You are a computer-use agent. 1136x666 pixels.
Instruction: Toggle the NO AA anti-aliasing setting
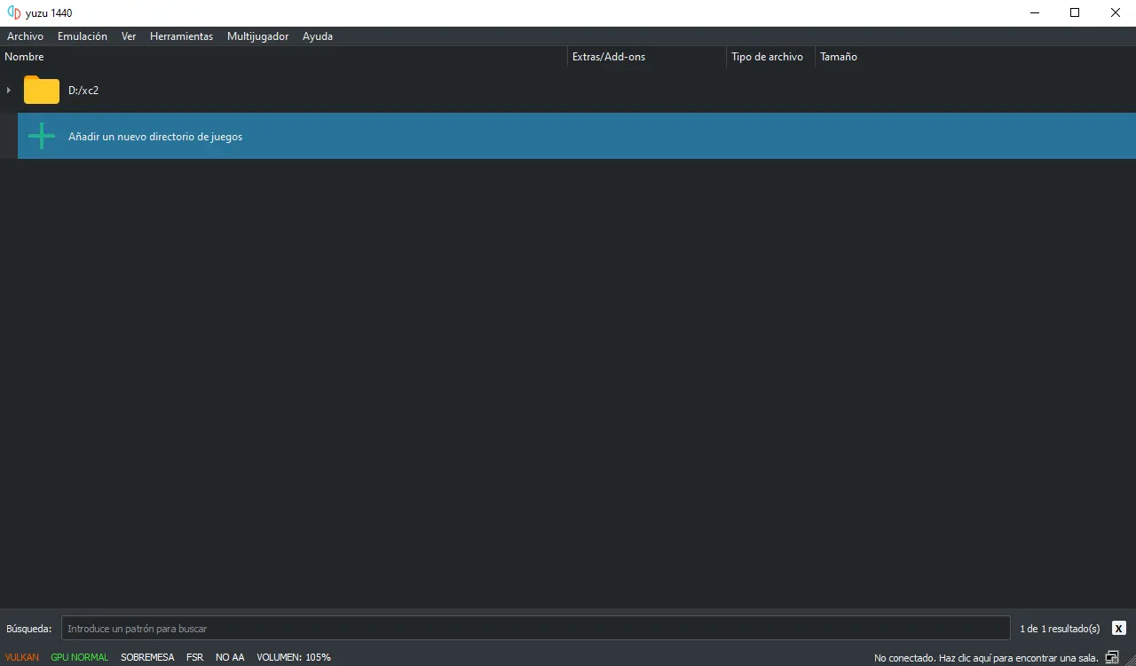pyautogui.click(x=230, y=657)
